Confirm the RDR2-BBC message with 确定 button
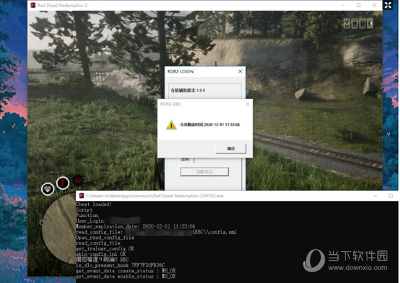The height and width of the screenshot is (283, 400). tap(231, 148)
